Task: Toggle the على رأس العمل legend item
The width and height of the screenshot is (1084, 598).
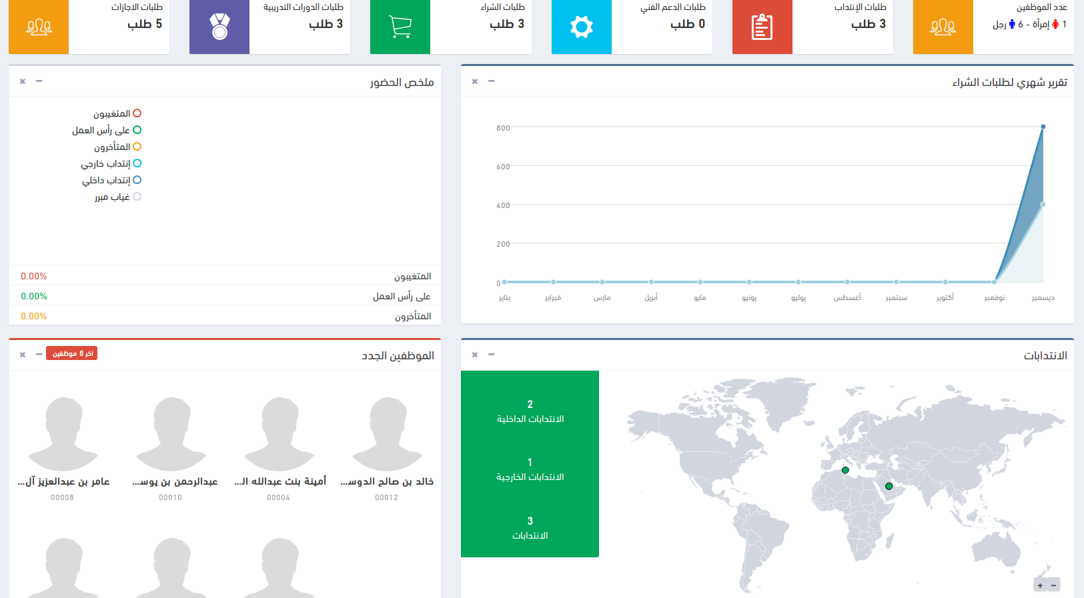Action: pyautogui.click(x=107, y=131)
